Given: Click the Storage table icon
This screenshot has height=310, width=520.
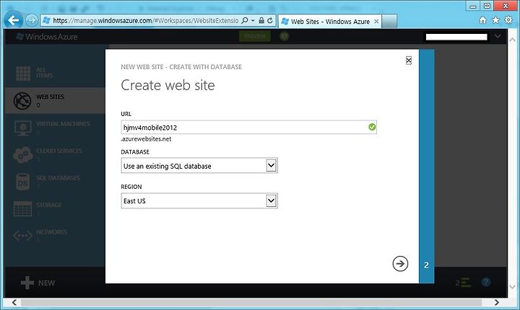Looking at the screenshot, I should click(x=23, y=209).
